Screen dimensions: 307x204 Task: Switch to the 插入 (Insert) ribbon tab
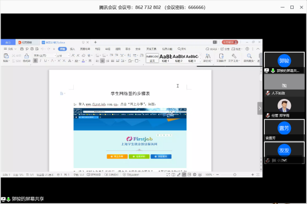click(72, 49)
